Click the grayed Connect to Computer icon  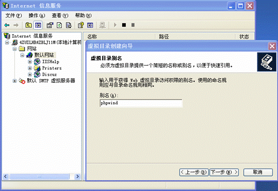[x=102, y=25]
